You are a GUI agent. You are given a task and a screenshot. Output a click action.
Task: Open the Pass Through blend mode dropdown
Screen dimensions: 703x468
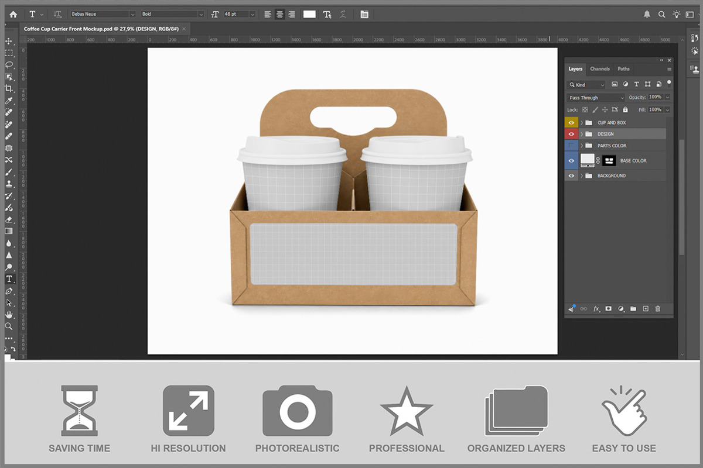tap(596, 98)
